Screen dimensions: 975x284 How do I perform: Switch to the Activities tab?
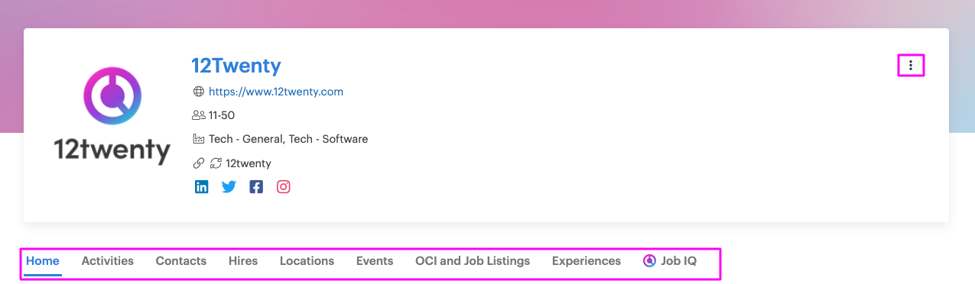click(108, 261)
